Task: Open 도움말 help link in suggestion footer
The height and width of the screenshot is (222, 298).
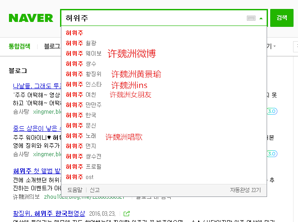Action: (75, 190)
